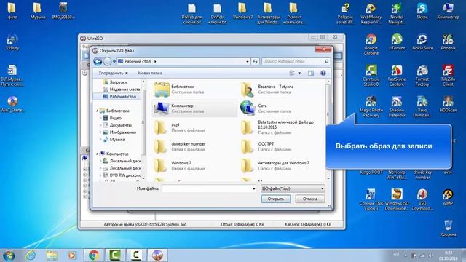Open the Google Chrome desktop shortcut

pos(371,44)
